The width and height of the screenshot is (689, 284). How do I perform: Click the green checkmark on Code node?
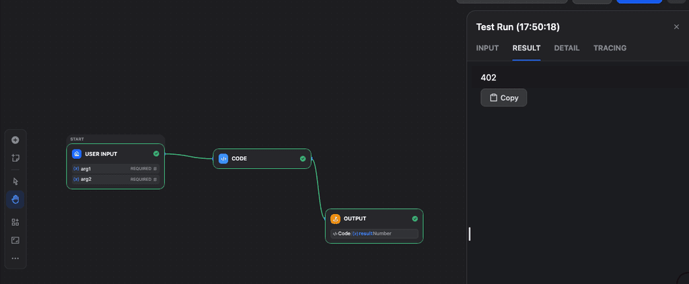click(x=303, y=159)
